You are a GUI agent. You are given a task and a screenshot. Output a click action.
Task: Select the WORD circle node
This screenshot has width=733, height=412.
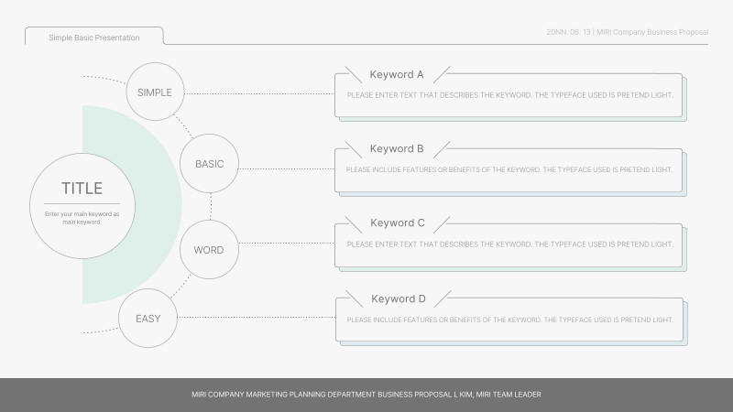209,249
